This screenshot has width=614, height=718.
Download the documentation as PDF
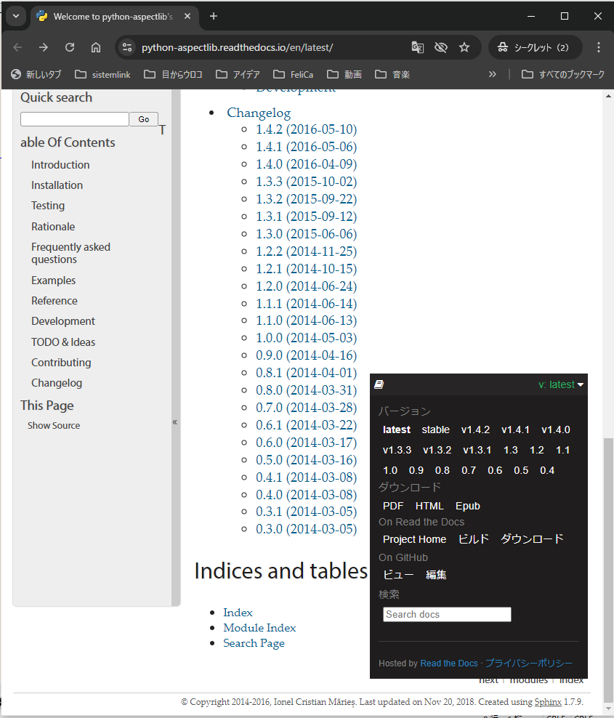[392, 505]
